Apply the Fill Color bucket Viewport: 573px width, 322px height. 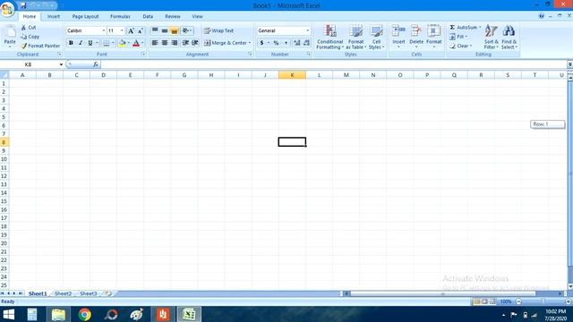[122, 43]
